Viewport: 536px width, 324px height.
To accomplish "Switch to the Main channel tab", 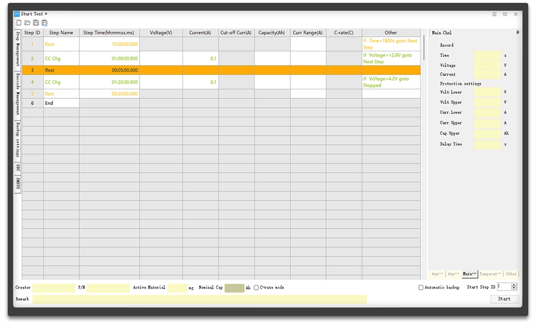I will [x=470, y=274].
